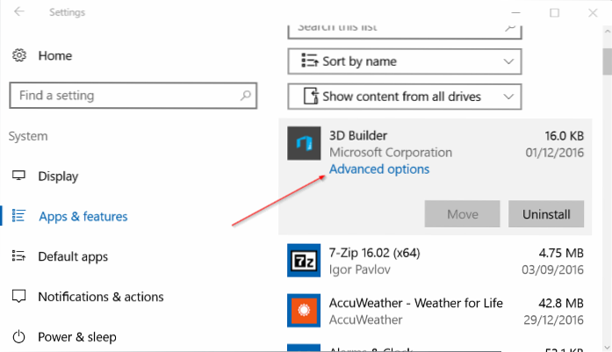Open Advanced options for 3D Builder
The width and height of the screenshot is (612, 352).
(379, 169)
